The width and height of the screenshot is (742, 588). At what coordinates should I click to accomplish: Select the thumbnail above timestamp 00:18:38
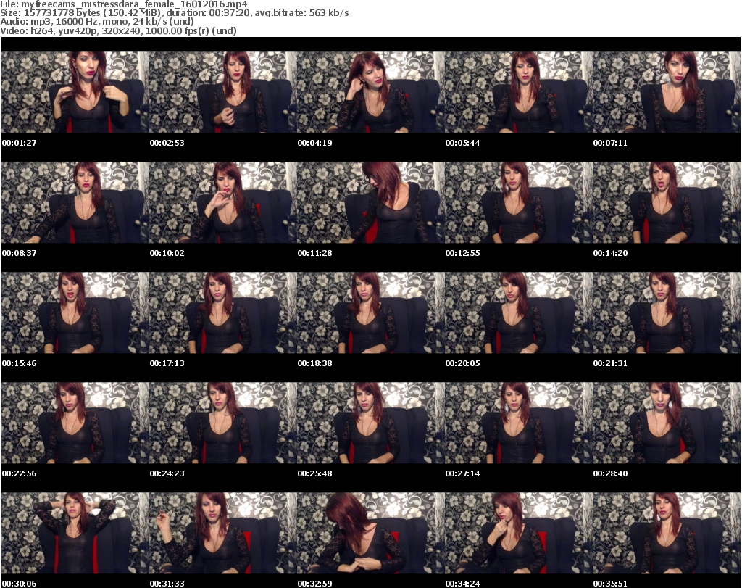[370, 313]
